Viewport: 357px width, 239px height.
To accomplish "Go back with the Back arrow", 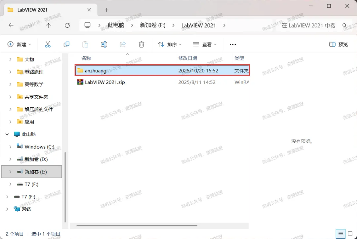I will (11, 25).
